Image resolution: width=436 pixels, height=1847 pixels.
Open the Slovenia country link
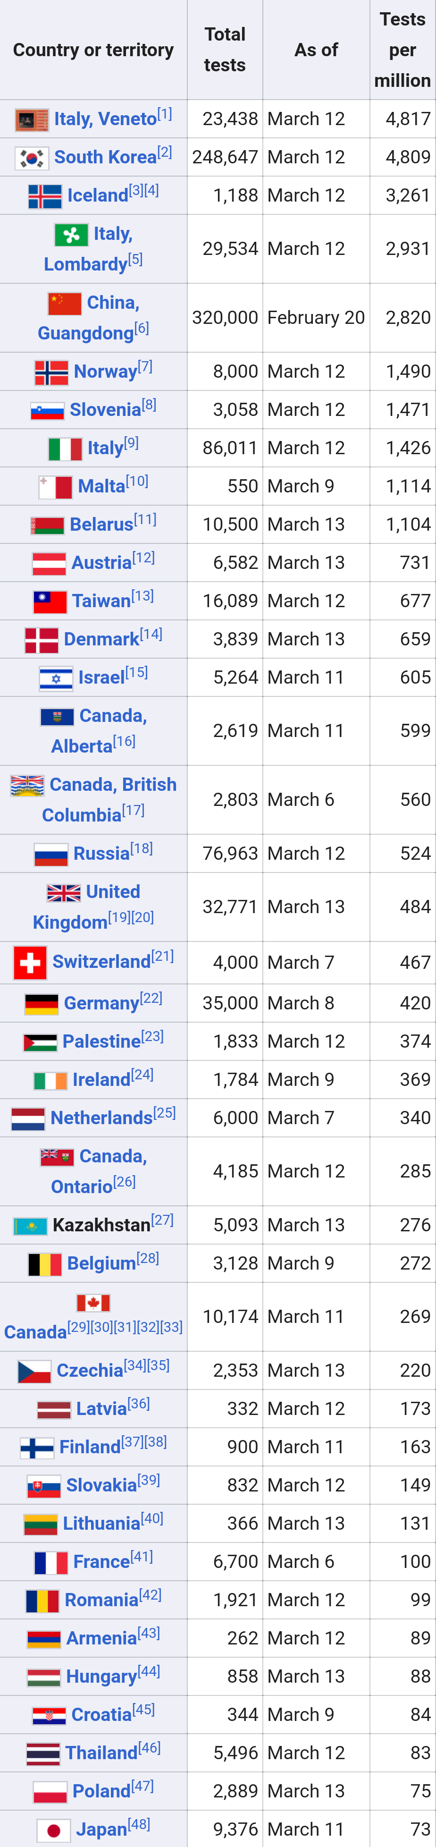point(105,410)
